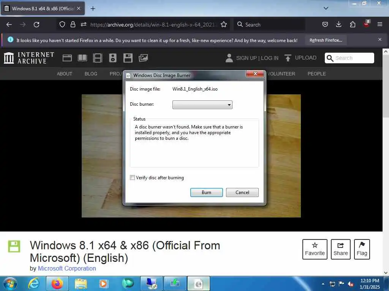The height and width of the screenshot is (291, 389).
Task: Click the archive.org URL address bar
Action: point(153,25)
